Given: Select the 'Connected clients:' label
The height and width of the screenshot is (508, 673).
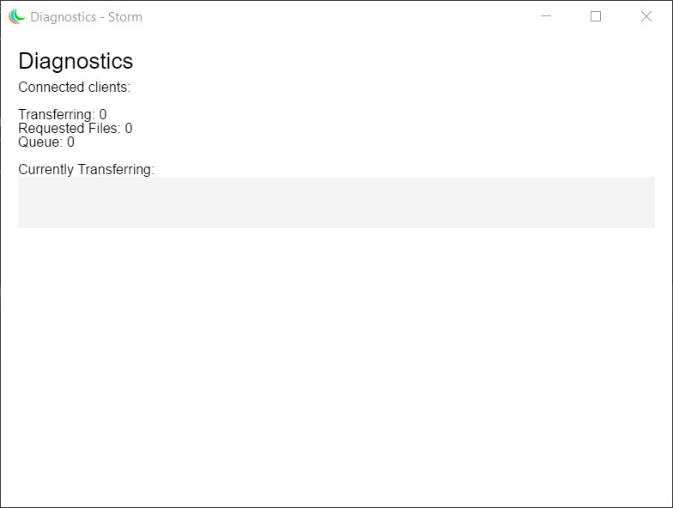Looking at the screenshot, I should [x=74, y=88].
